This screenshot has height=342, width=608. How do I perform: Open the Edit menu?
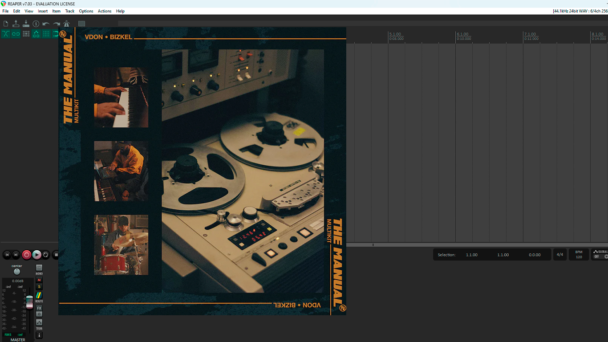click(x=16, y=11)
